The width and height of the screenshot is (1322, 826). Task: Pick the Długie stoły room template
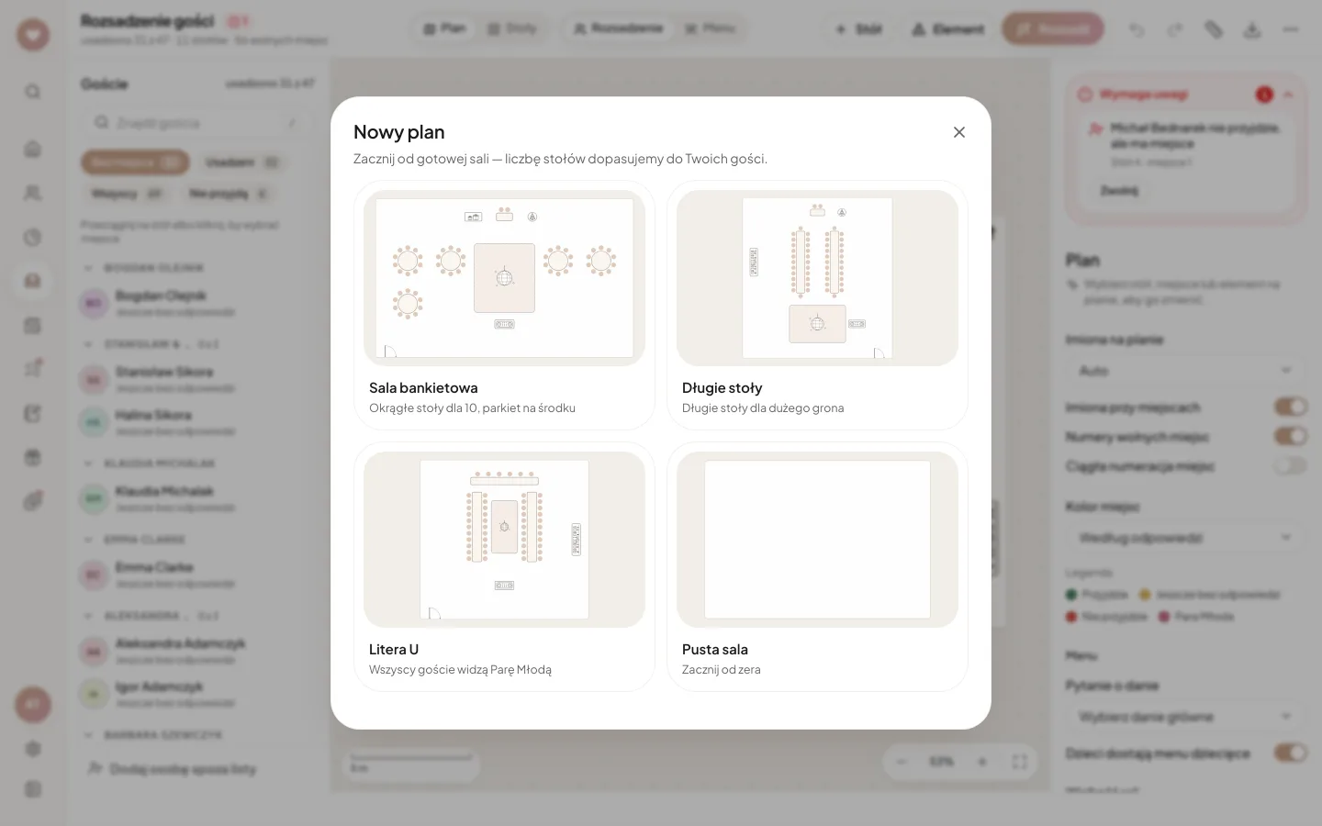[x=817, y=305]
